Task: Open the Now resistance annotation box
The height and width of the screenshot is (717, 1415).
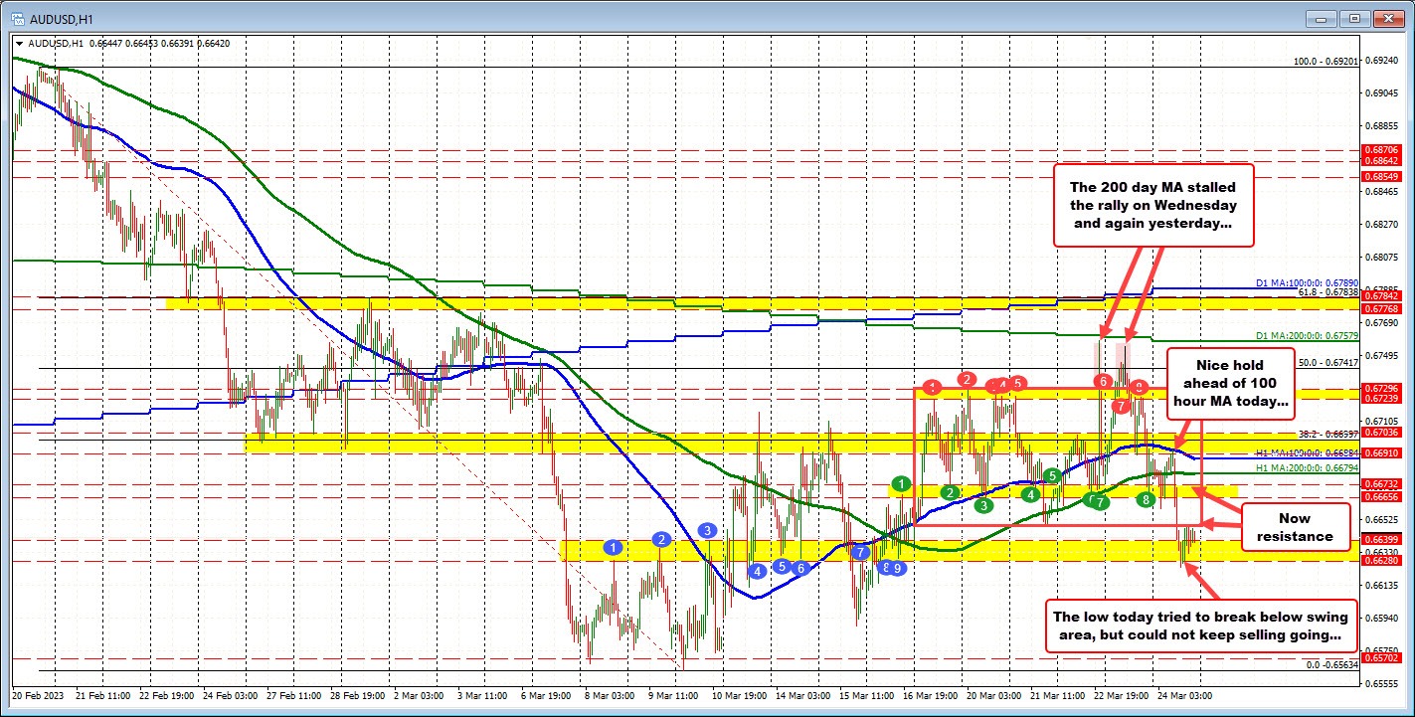Action: click(x=1295, y=527)
